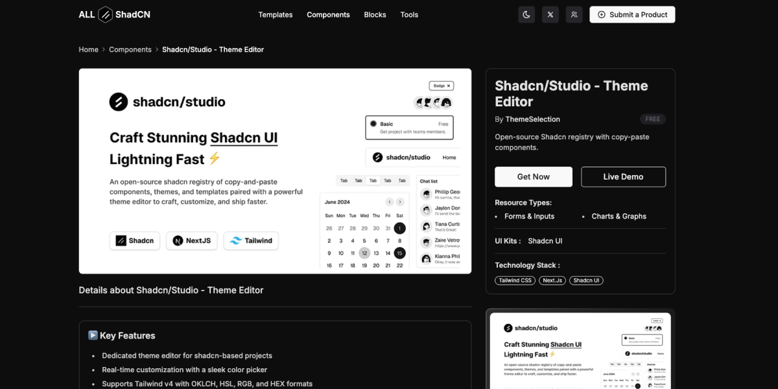Open the X (Twitter) icon link

[550, 14]
